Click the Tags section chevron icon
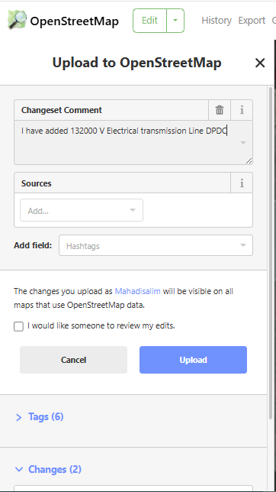 pos(19,417)
